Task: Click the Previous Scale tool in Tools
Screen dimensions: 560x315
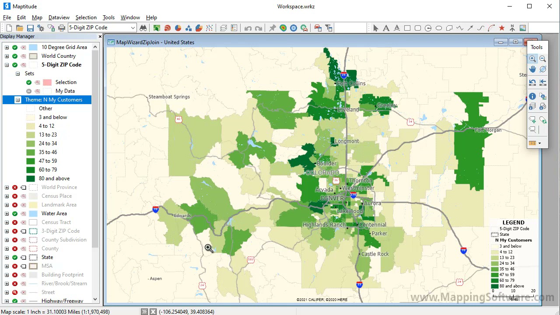Action: (x=532, y=82)
